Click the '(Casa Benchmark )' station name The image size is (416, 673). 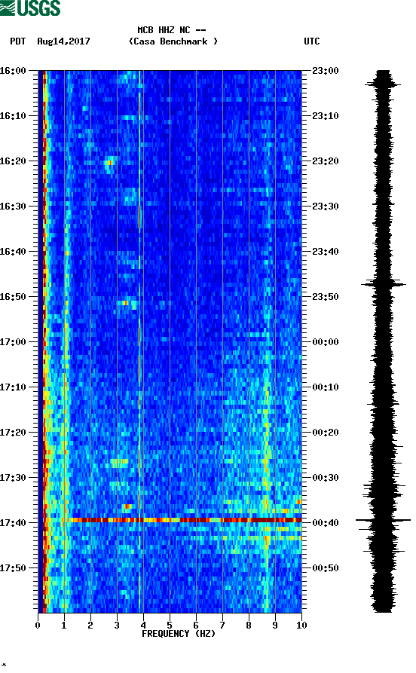click(x=173, y=41)
